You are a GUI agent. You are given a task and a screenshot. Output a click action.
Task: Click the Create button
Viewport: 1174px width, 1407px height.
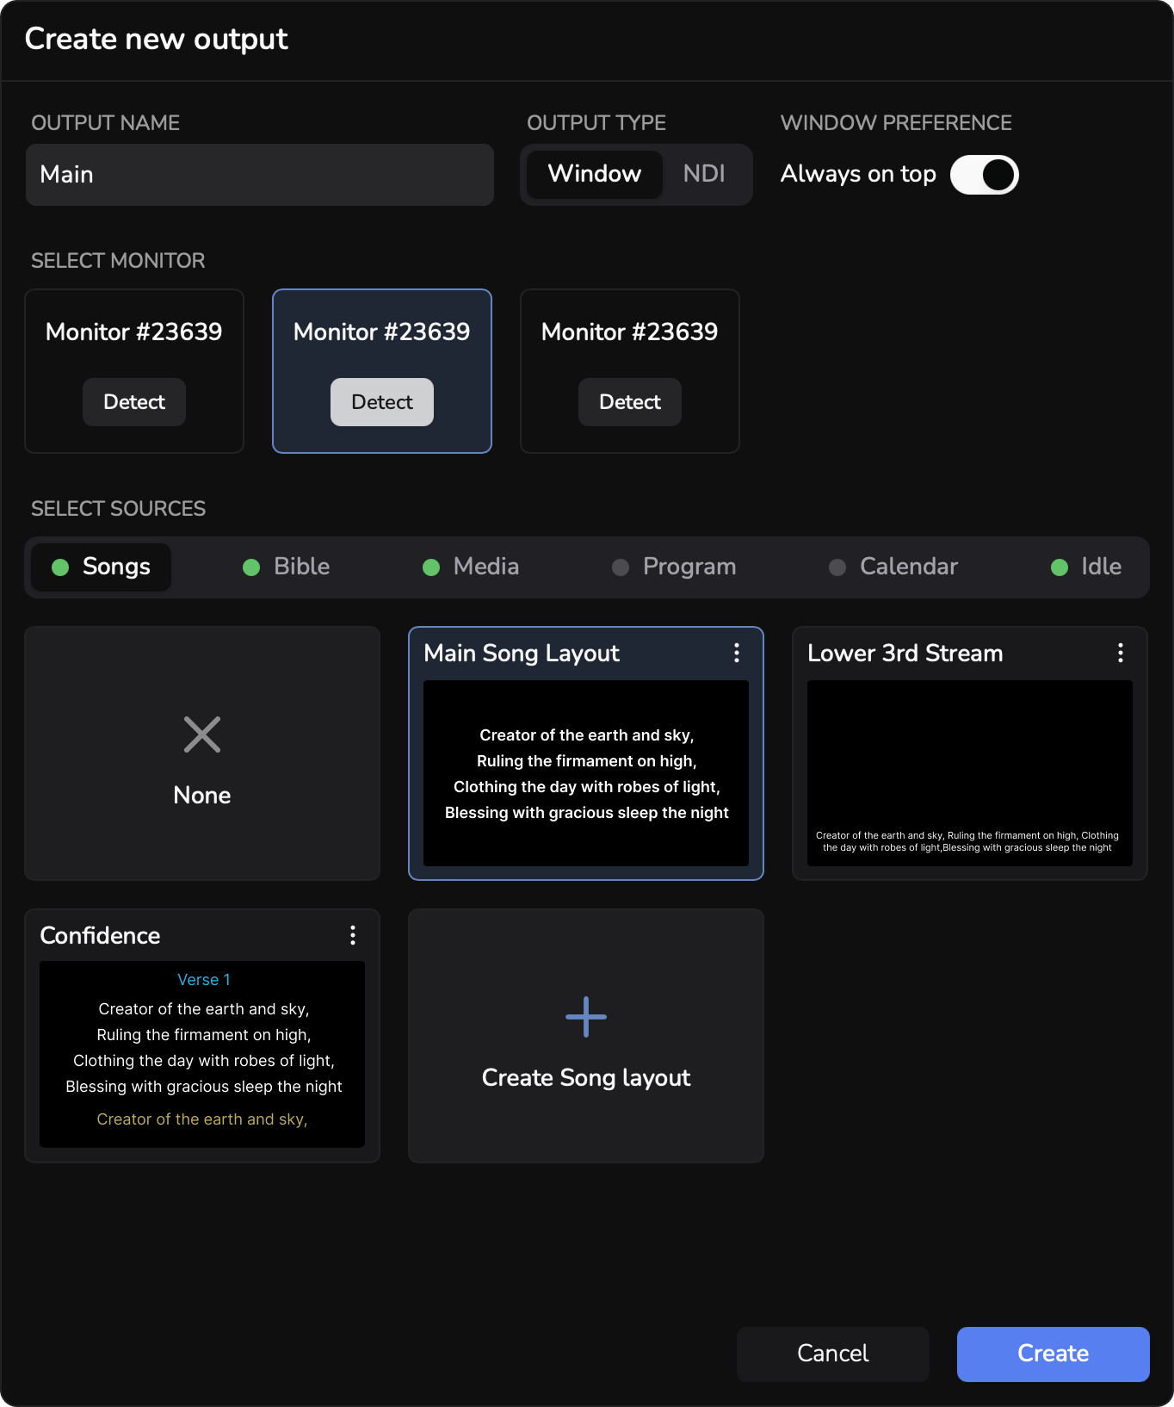click(1054, 1354)
